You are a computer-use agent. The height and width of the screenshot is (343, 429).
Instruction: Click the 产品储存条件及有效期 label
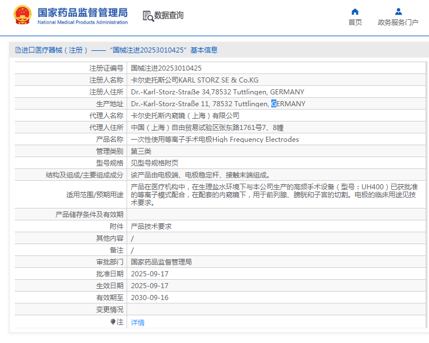pyautogui.click(x=89, y=214)
